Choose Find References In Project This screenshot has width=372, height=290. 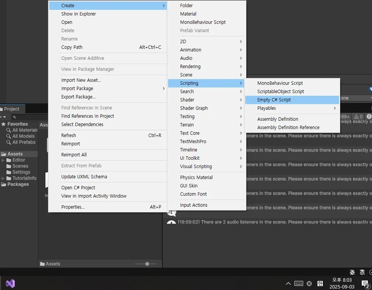[108, 116]
